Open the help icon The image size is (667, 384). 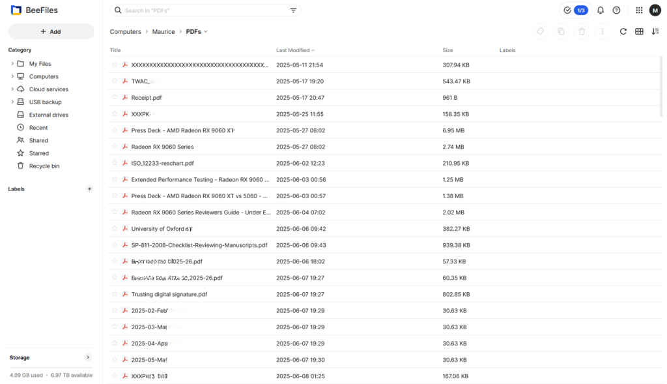point(616,10)
